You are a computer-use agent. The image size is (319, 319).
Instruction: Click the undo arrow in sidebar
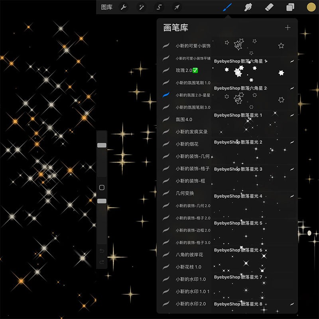pyautogui.click(x=102, y=251)
